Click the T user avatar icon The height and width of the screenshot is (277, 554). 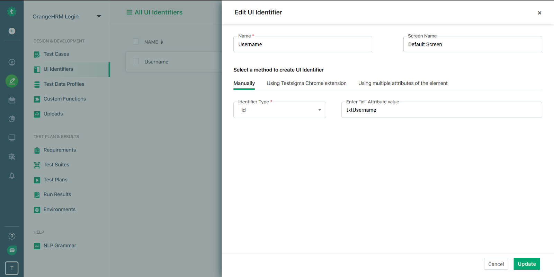point(12,268)
